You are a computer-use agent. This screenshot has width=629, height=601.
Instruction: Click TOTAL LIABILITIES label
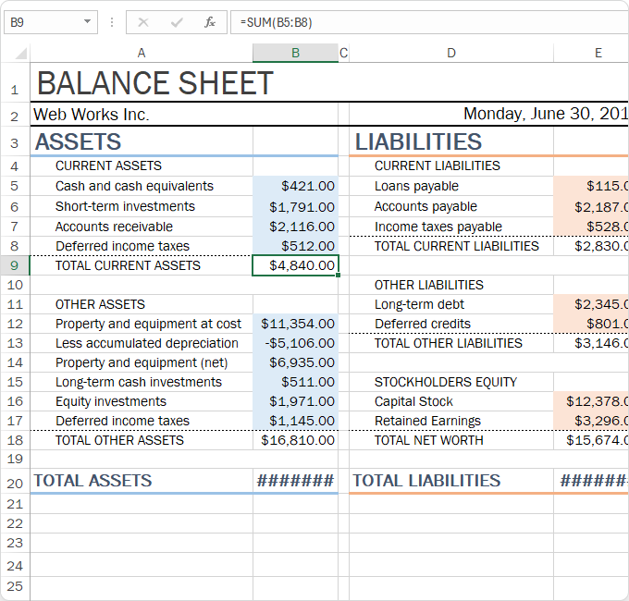point(426,481)
